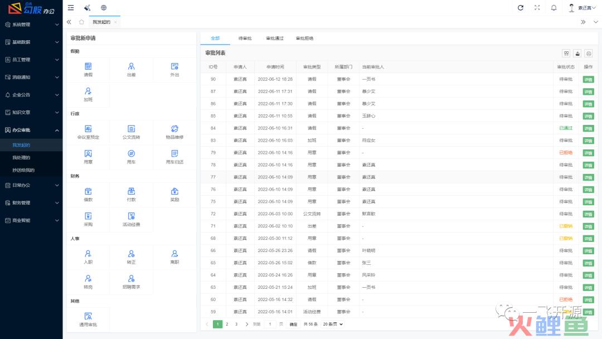Open the tab options chevron at far right
Viewport: 602px width, 339px height.
point(595,22)
